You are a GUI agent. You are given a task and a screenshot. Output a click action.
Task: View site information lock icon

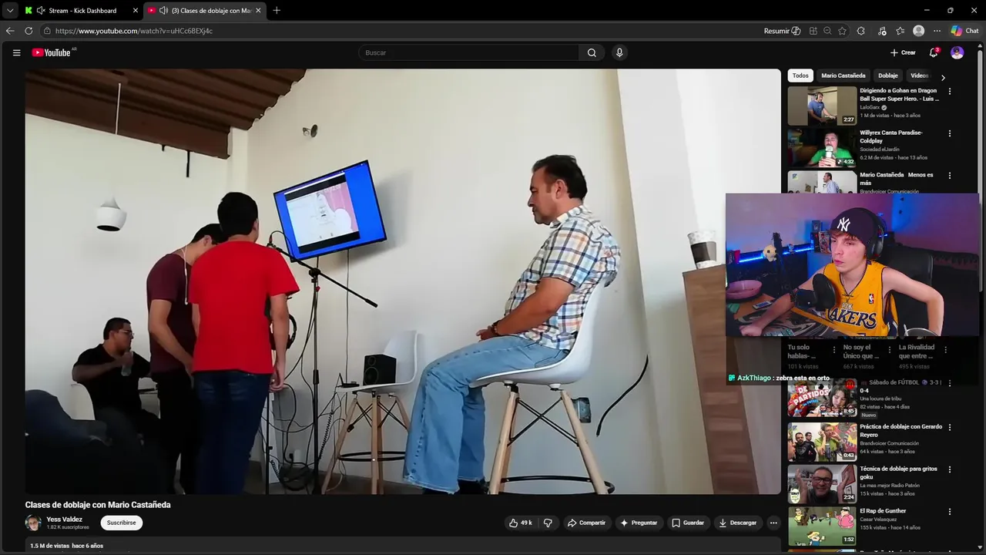pyautogui.click(x=47, y=31)
